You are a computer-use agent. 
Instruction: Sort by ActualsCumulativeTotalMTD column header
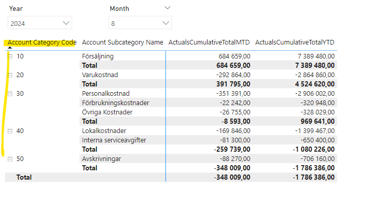[x=209, y=42]
